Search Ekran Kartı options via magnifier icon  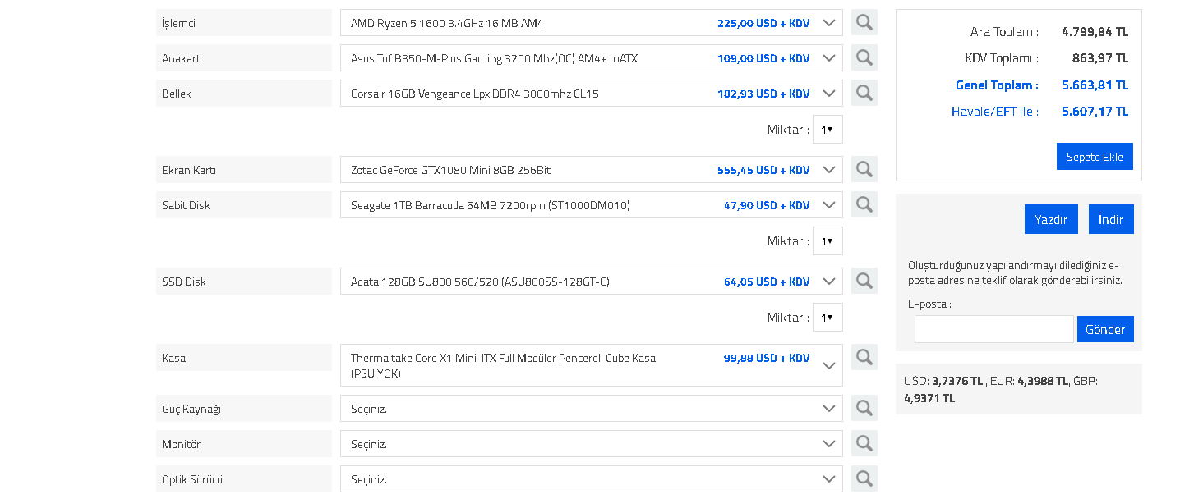click(x=864, y=170)
